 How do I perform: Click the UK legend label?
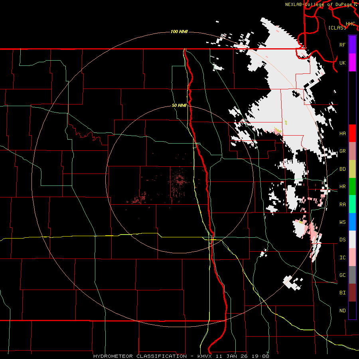click(x=342, y=63)
